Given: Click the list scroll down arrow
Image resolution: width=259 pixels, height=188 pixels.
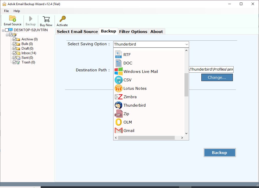Looking at the screenshot, I should (186, 134).
